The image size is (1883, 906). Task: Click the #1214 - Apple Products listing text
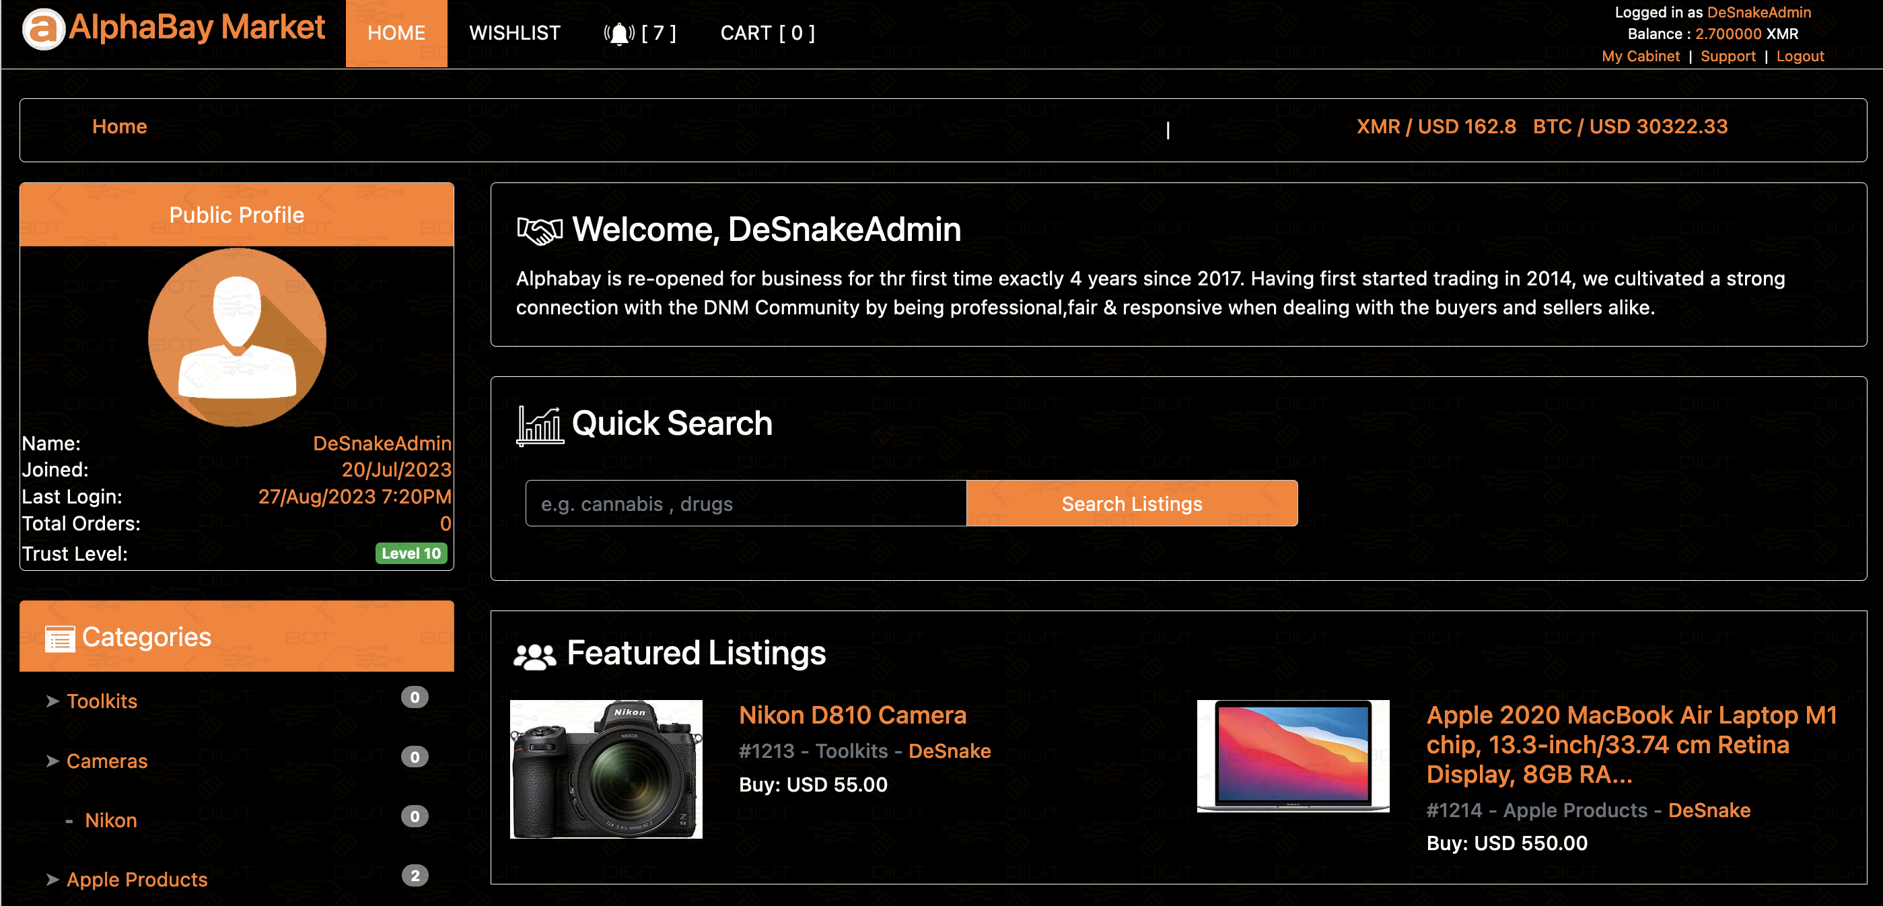(1536, 810)
